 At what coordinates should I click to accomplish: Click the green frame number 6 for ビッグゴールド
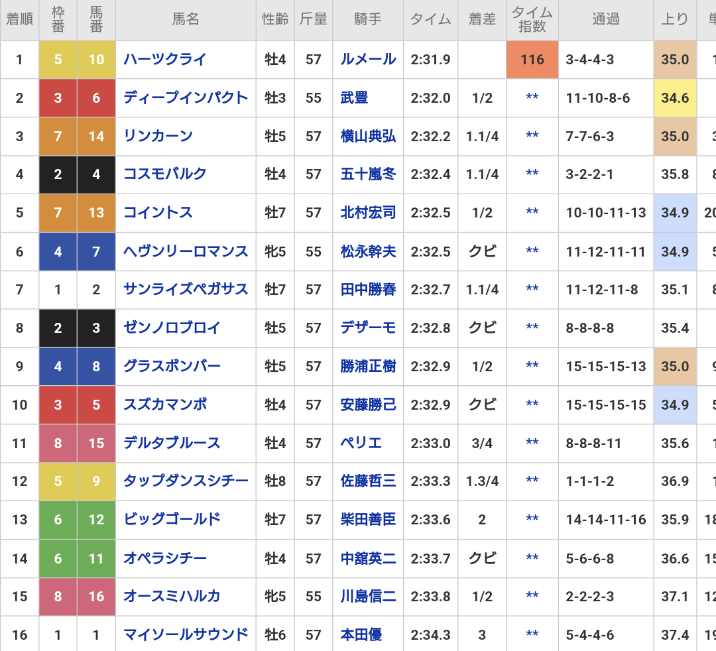(58, 520)
